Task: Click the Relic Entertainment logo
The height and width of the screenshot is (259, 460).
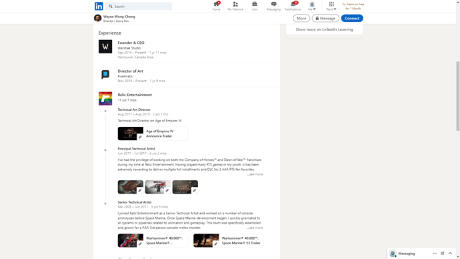Action: (105, 98)
